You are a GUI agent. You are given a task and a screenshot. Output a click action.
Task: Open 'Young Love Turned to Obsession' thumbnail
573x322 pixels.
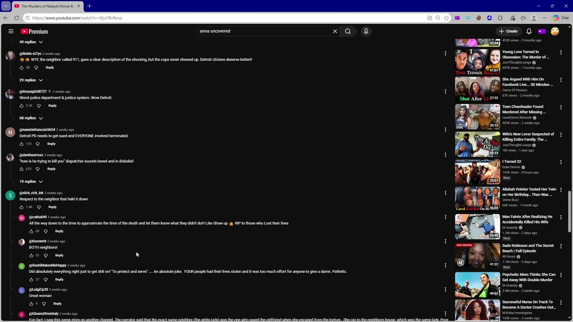pos(478,62)
